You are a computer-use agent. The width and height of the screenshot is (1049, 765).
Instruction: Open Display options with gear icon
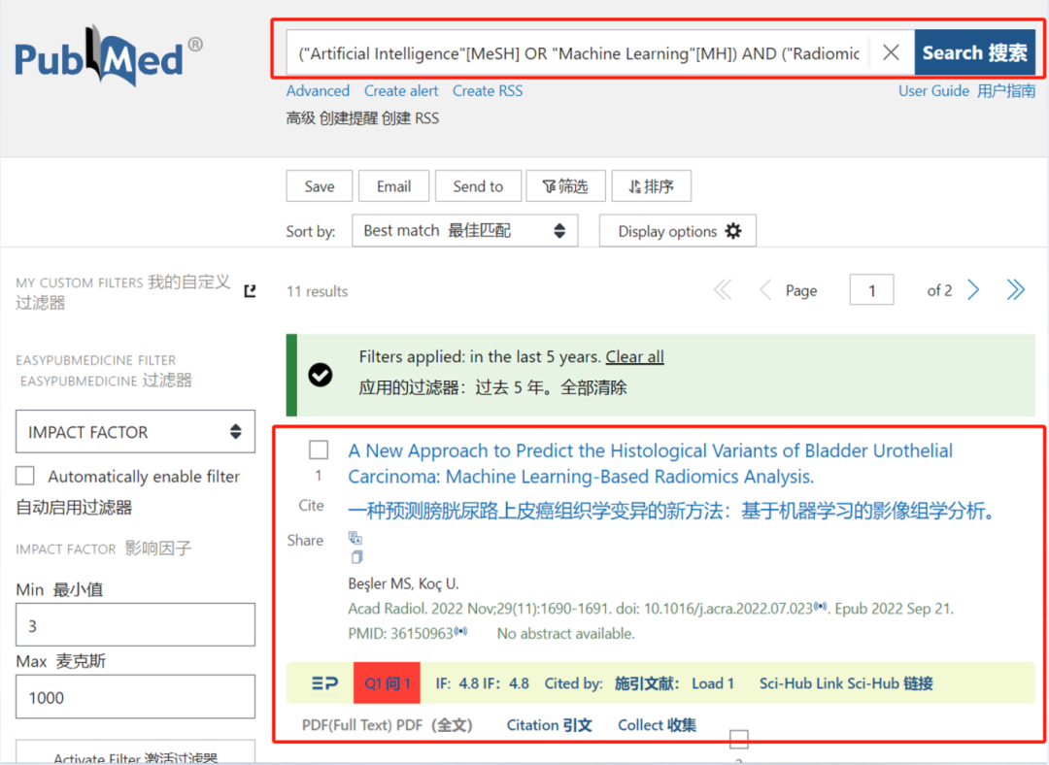coord(678,231)
